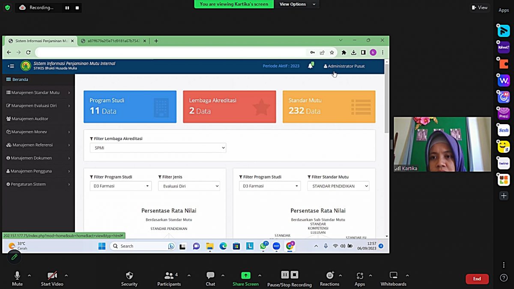Click Kartika's video thumbnail
The image size is (514, 289).
pos(442,144)
